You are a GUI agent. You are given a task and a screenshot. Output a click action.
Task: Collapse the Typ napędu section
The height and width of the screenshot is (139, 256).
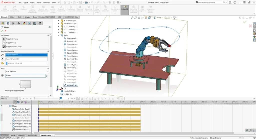(48, 36)
